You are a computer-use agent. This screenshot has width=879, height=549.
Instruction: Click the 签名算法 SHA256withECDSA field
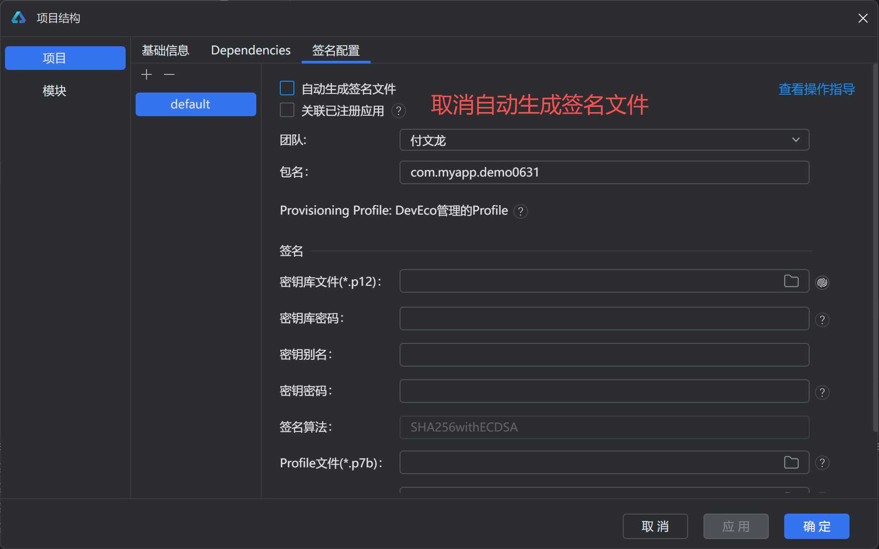pyautogui.click(x=604, y=427)
